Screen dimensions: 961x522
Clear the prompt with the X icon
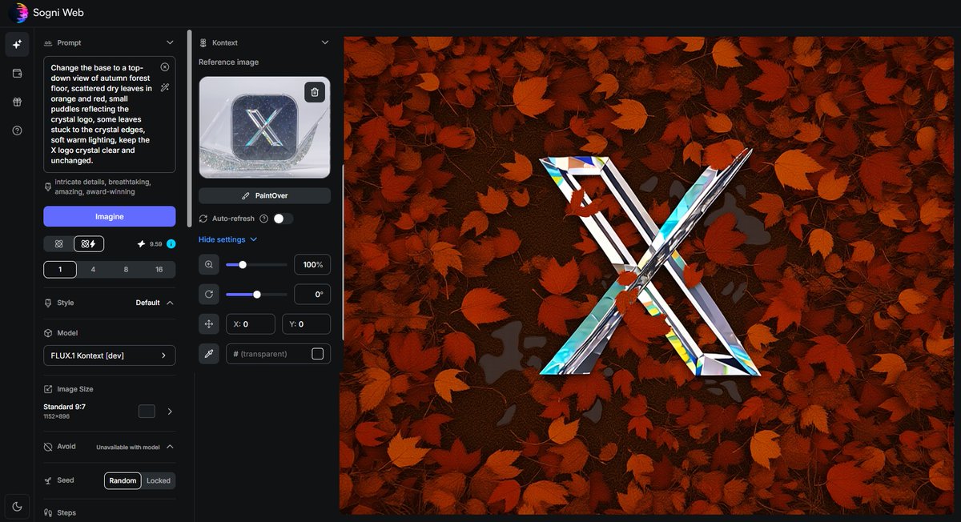(x=165, y=67)
